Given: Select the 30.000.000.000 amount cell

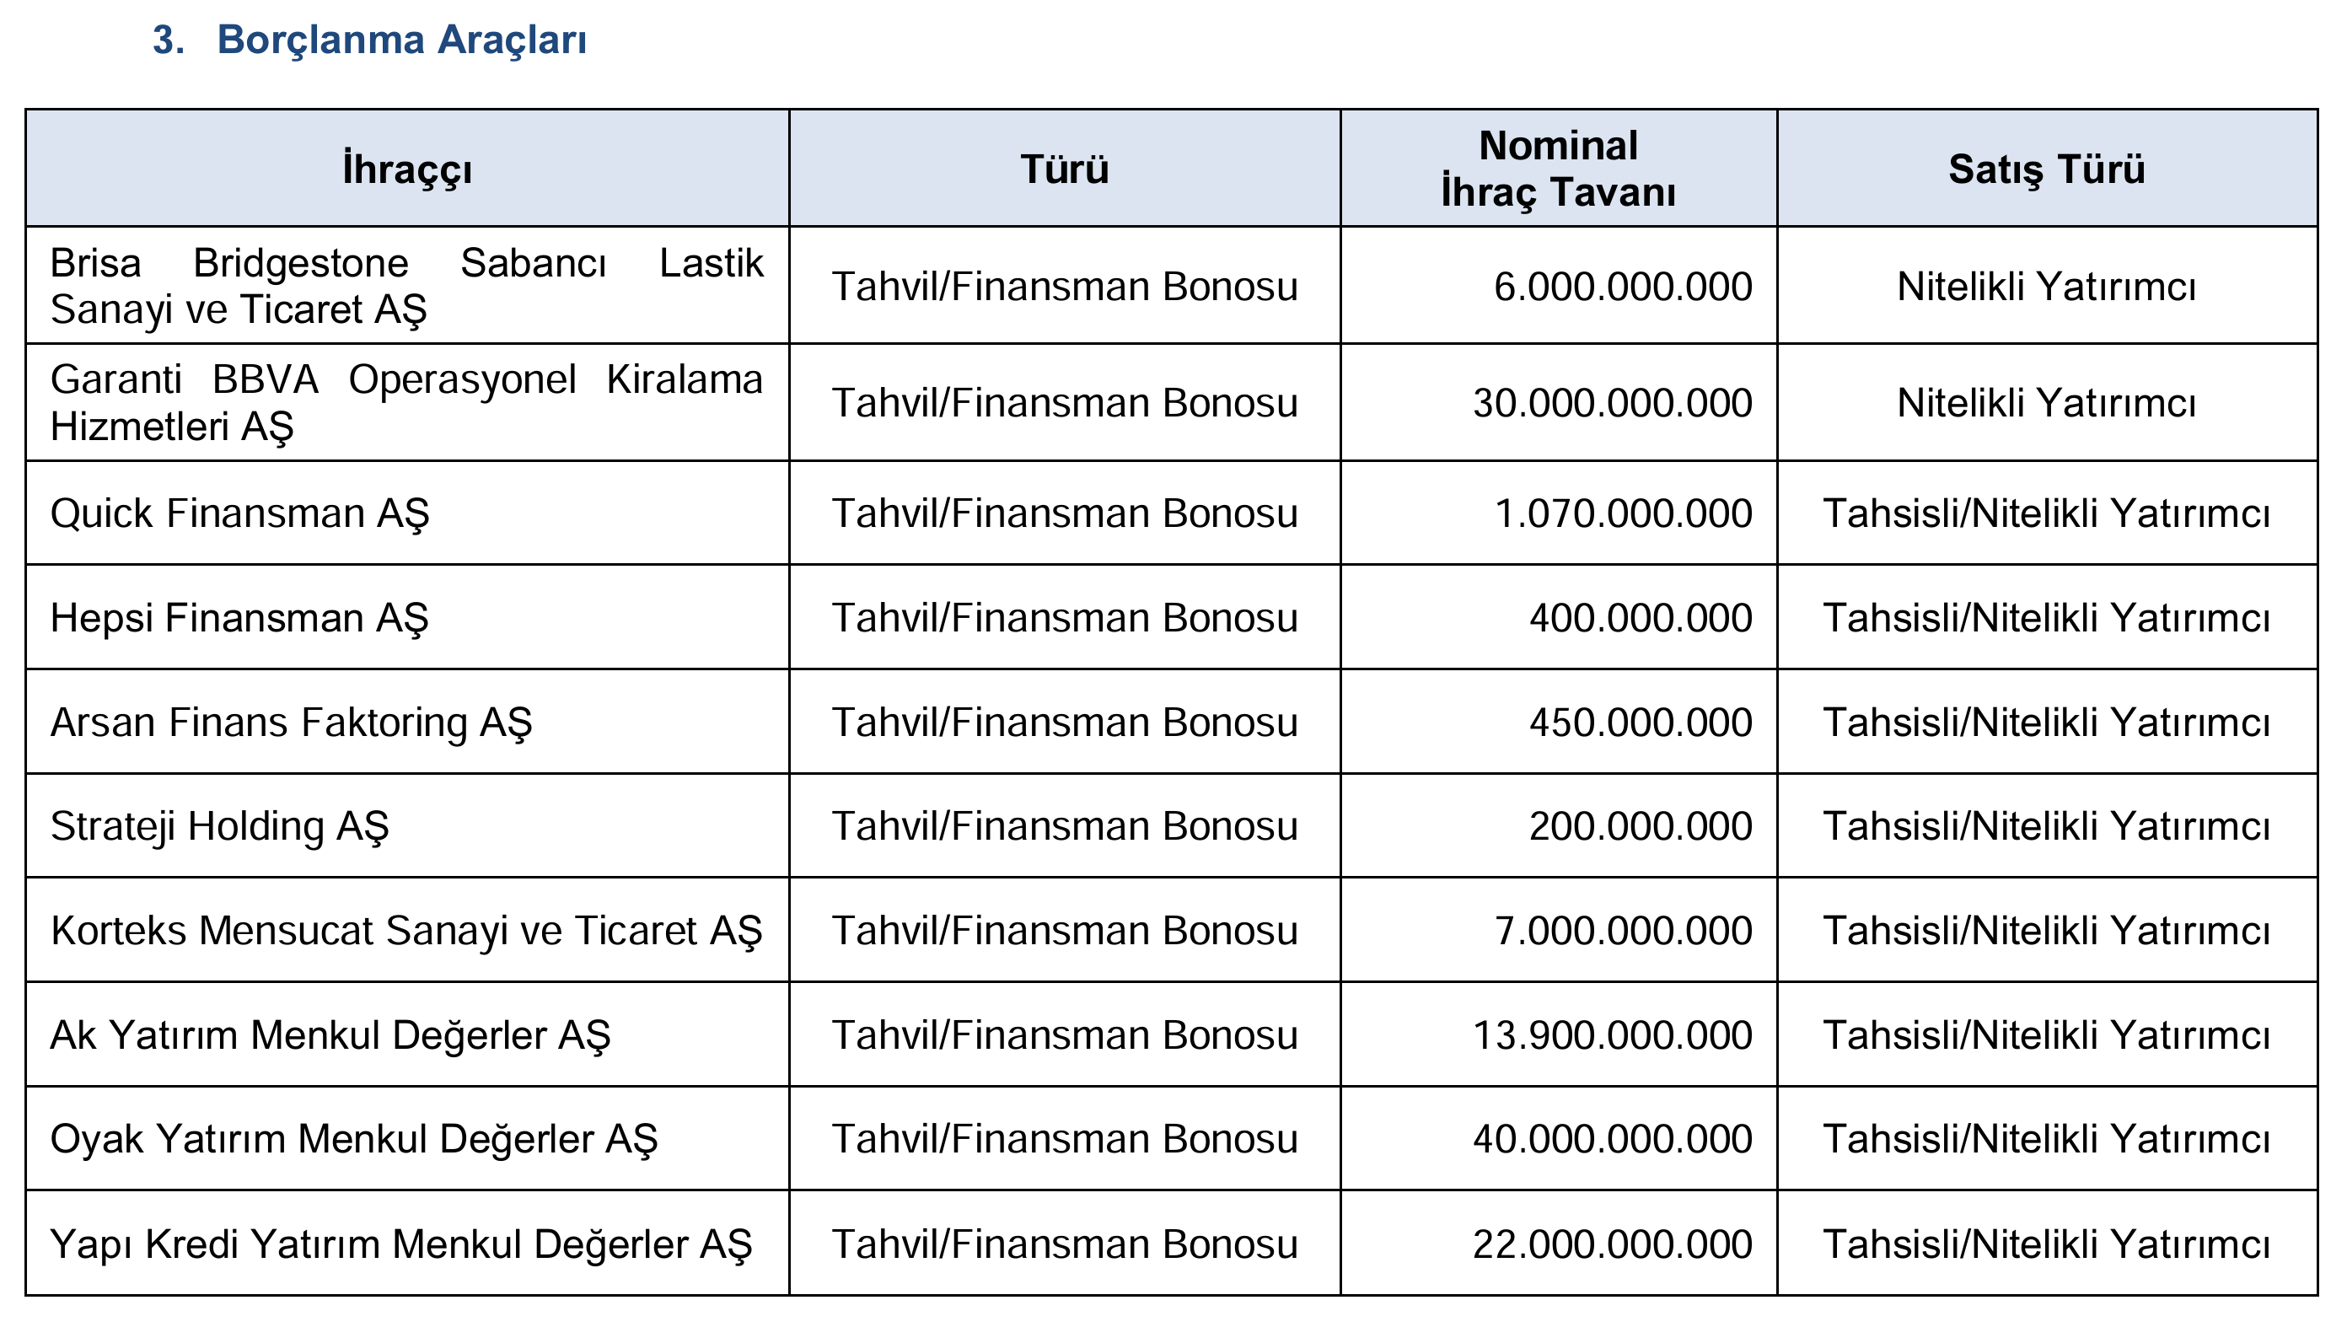Looking at the screenshot, I should click(1558, 402).
